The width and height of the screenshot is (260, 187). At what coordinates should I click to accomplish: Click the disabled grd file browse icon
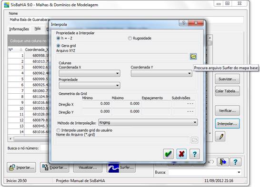click(x=194, y=140)
